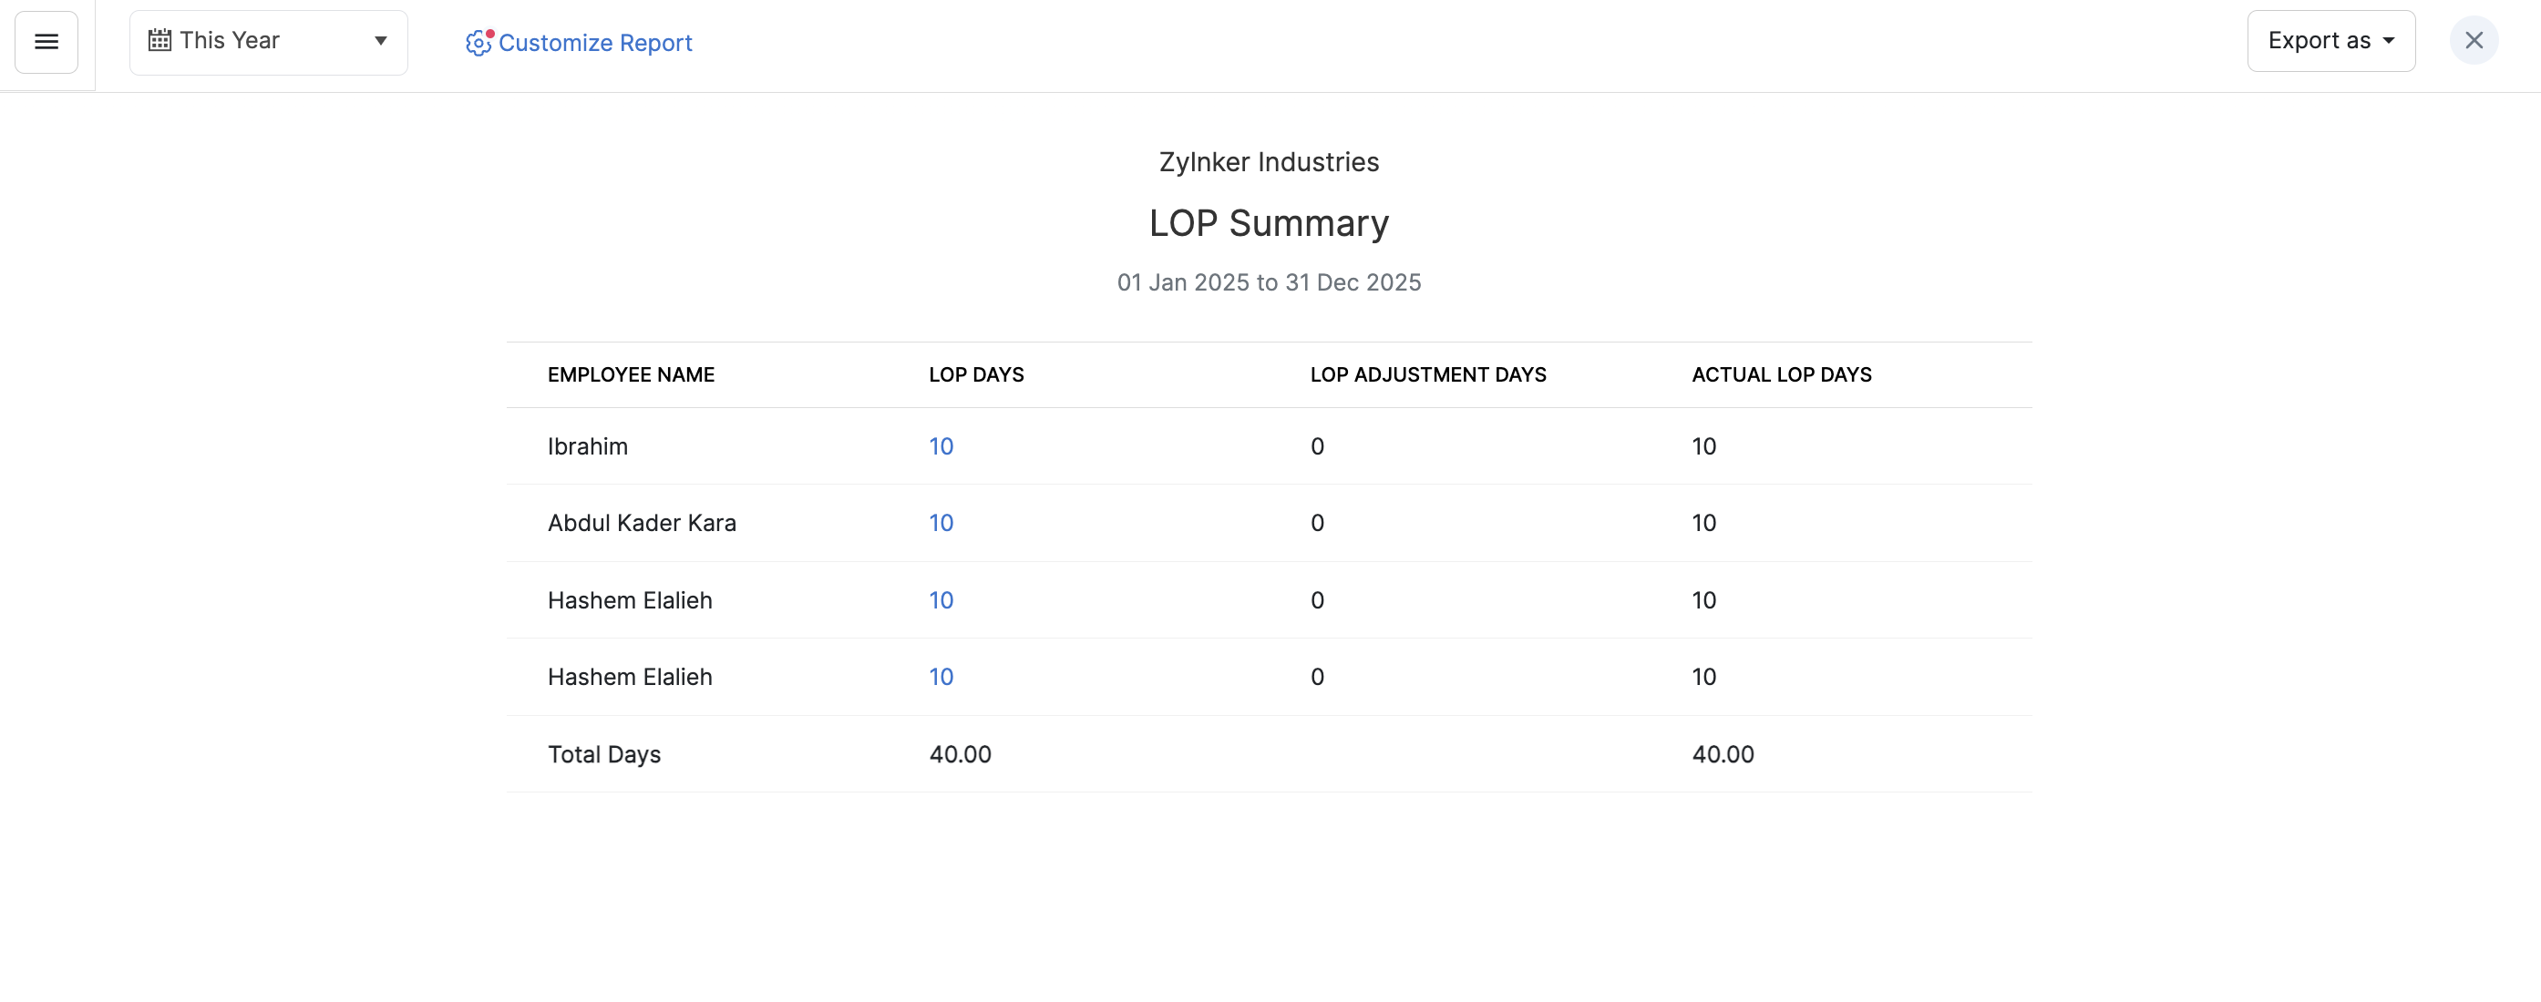Click the LOP Days column header

[975, 374]
